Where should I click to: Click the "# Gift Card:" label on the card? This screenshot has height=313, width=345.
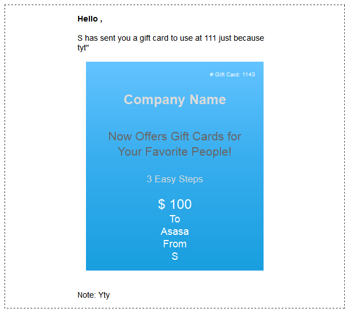[225, 75]
